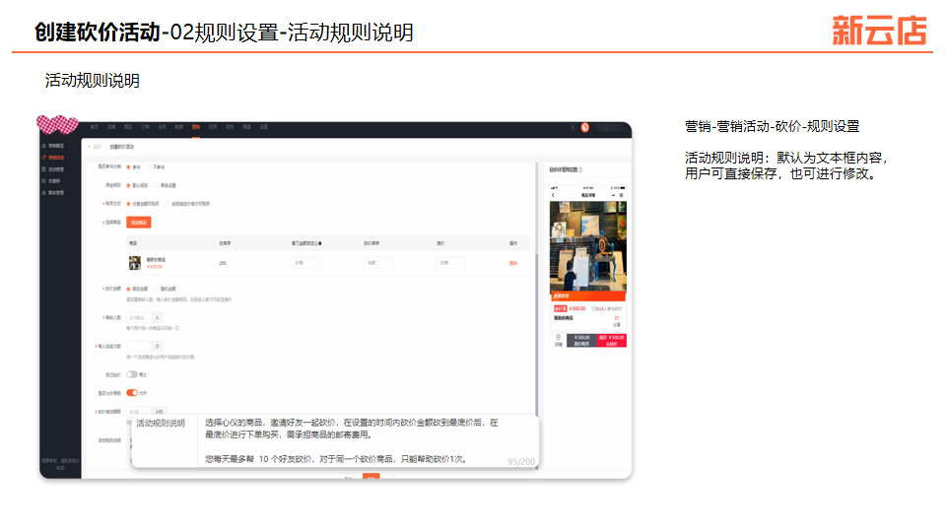
Task: Click the orange 添加商品 button
Action: tap(139, 223)
